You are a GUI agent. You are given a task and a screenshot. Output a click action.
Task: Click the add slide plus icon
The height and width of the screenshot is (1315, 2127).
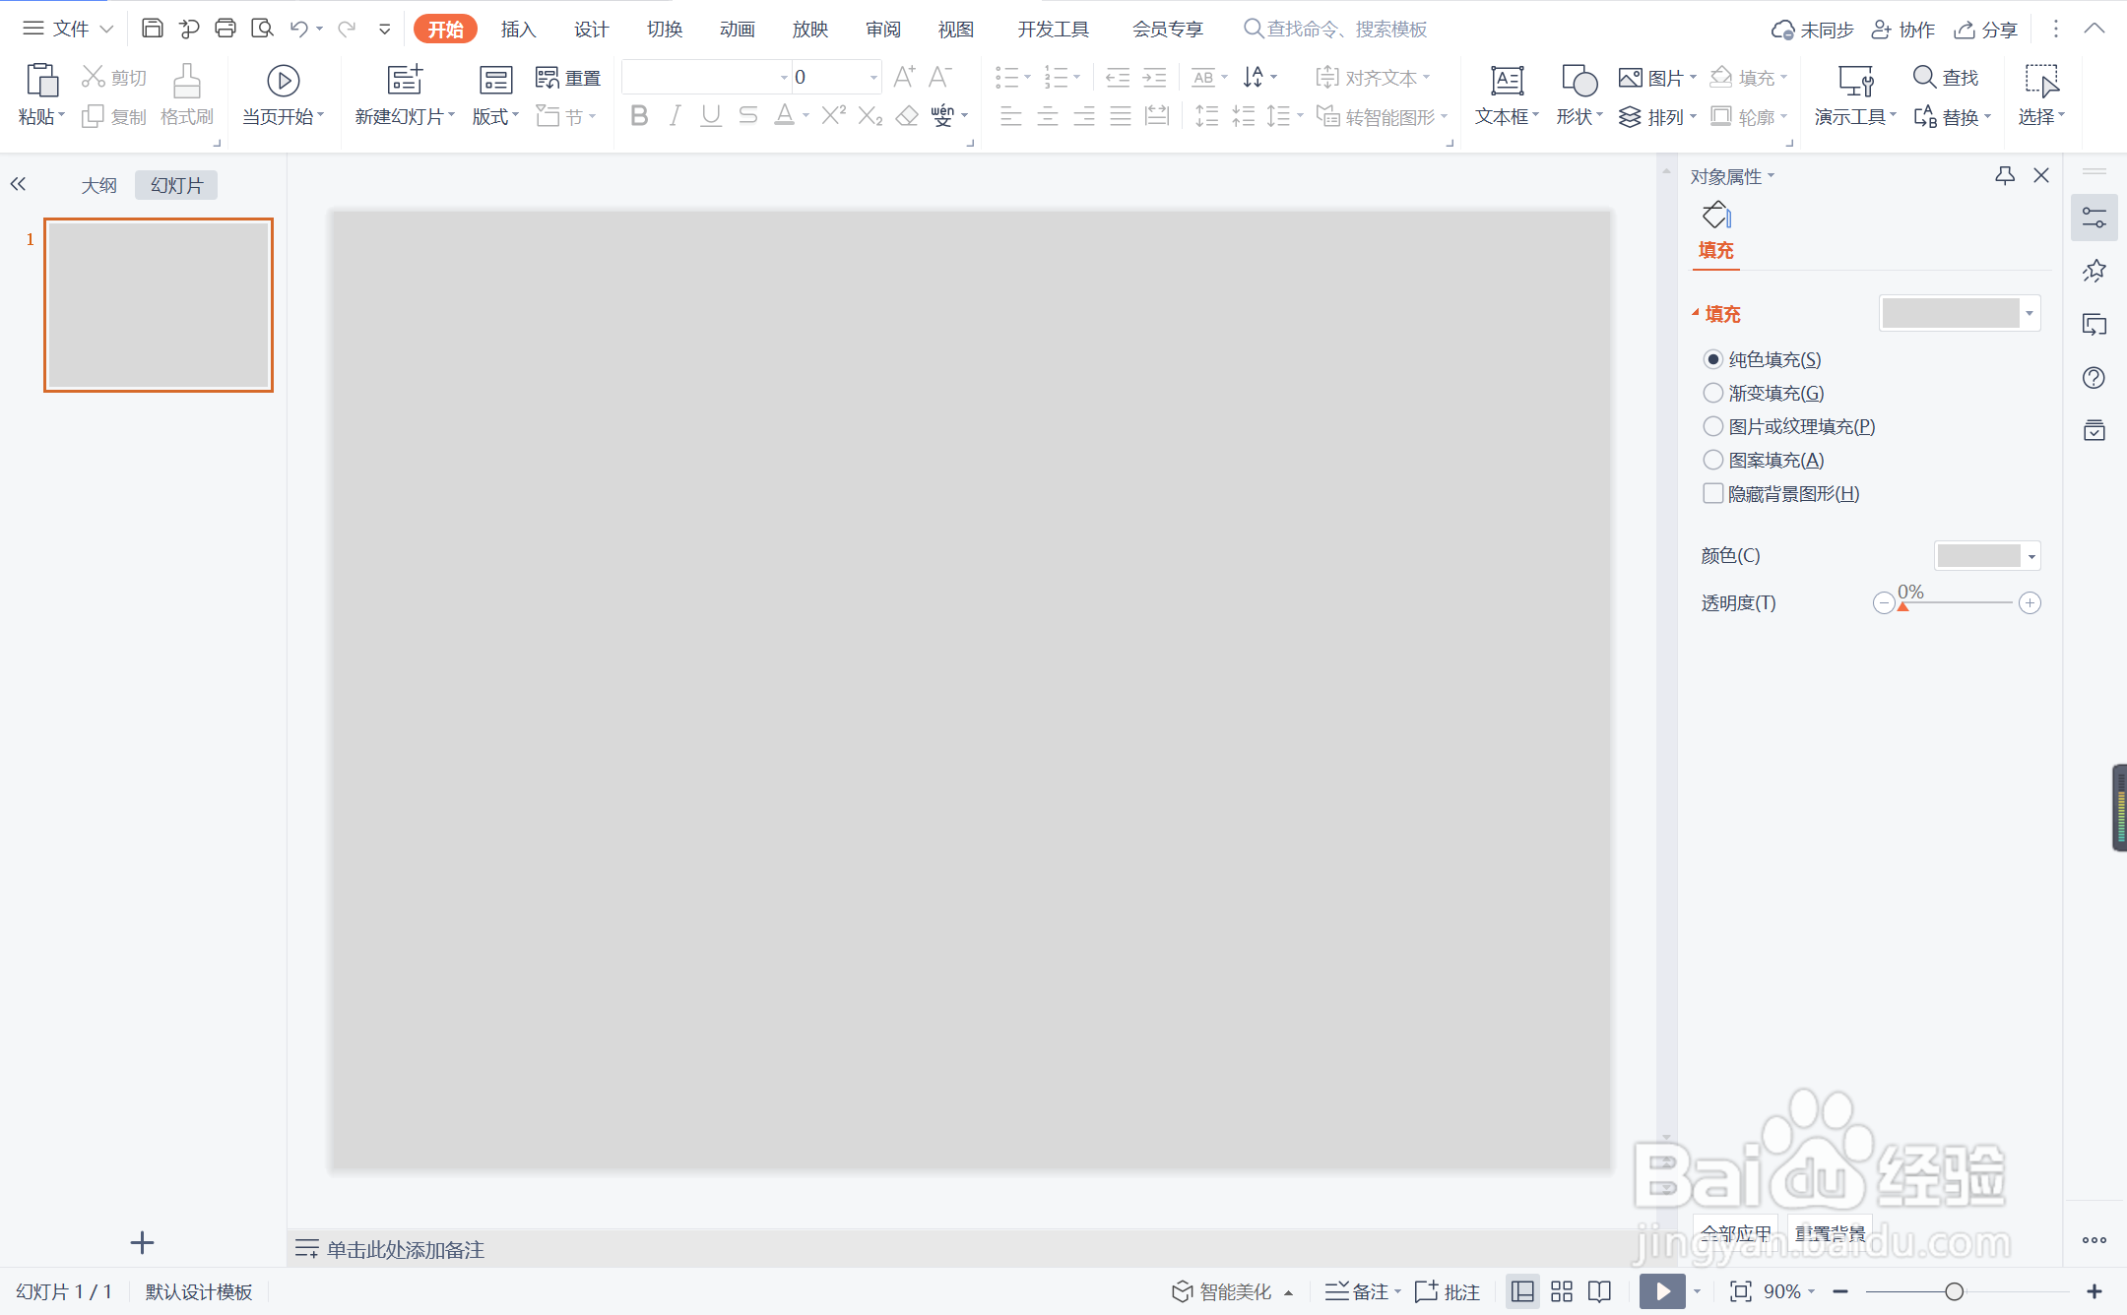click(x=142, y=1243)
